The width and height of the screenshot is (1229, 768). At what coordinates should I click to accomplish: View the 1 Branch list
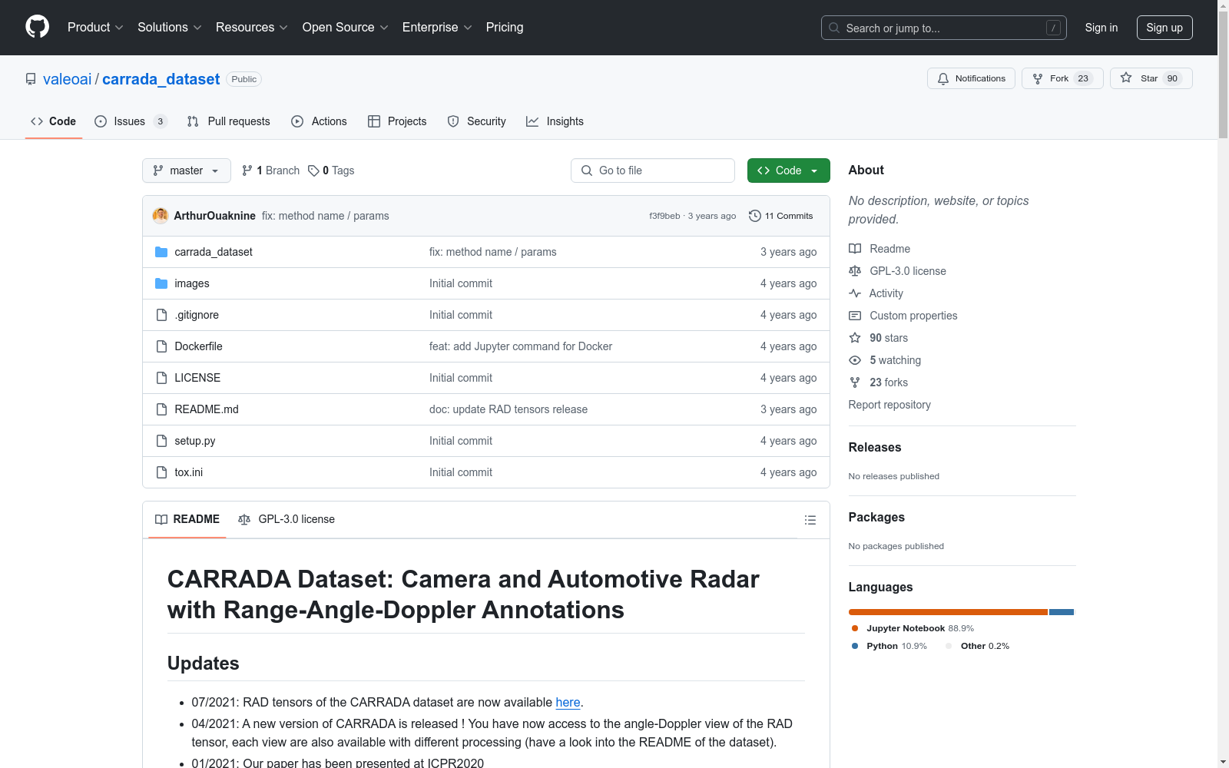coord(270,170)
